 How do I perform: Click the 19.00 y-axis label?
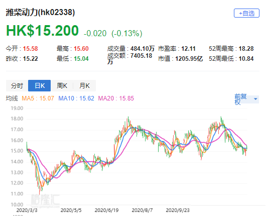pyautogui.click(x=17, y=109)
